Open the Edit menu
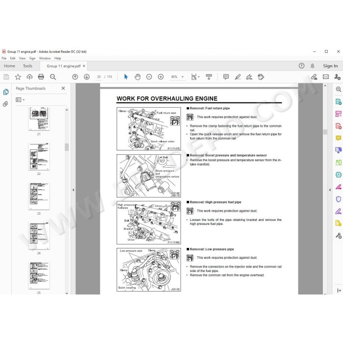 tap(13, 58)
